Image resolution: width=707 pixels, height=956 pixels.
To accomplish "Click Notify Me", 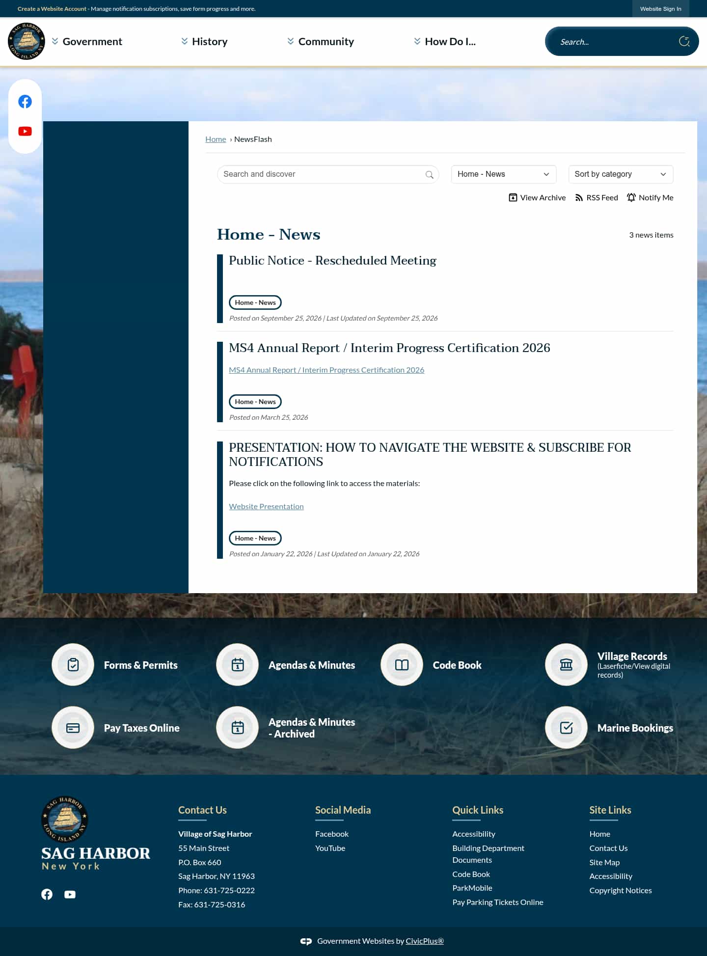I will 650,197.
